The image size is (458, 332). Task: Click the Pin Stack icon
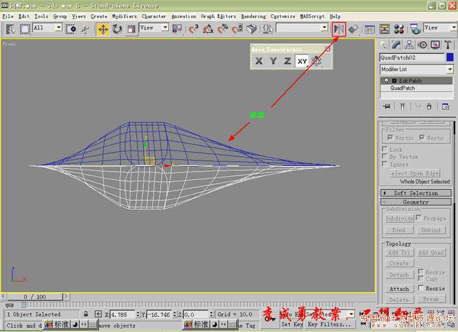(x=387, y=106)
